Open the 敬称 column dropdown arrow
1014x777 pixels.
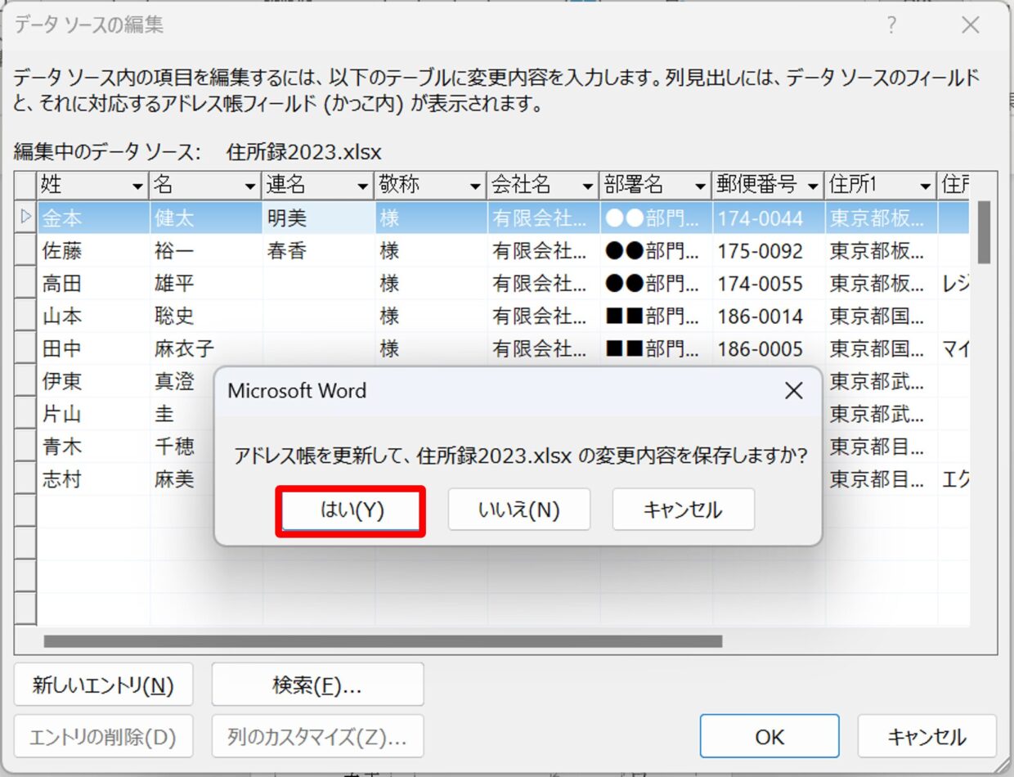[x=475, y=186]
